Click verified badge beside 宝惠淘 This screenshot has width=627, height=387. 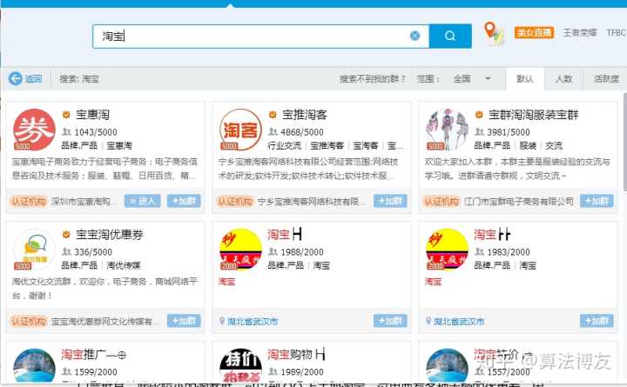coord(67,115)
